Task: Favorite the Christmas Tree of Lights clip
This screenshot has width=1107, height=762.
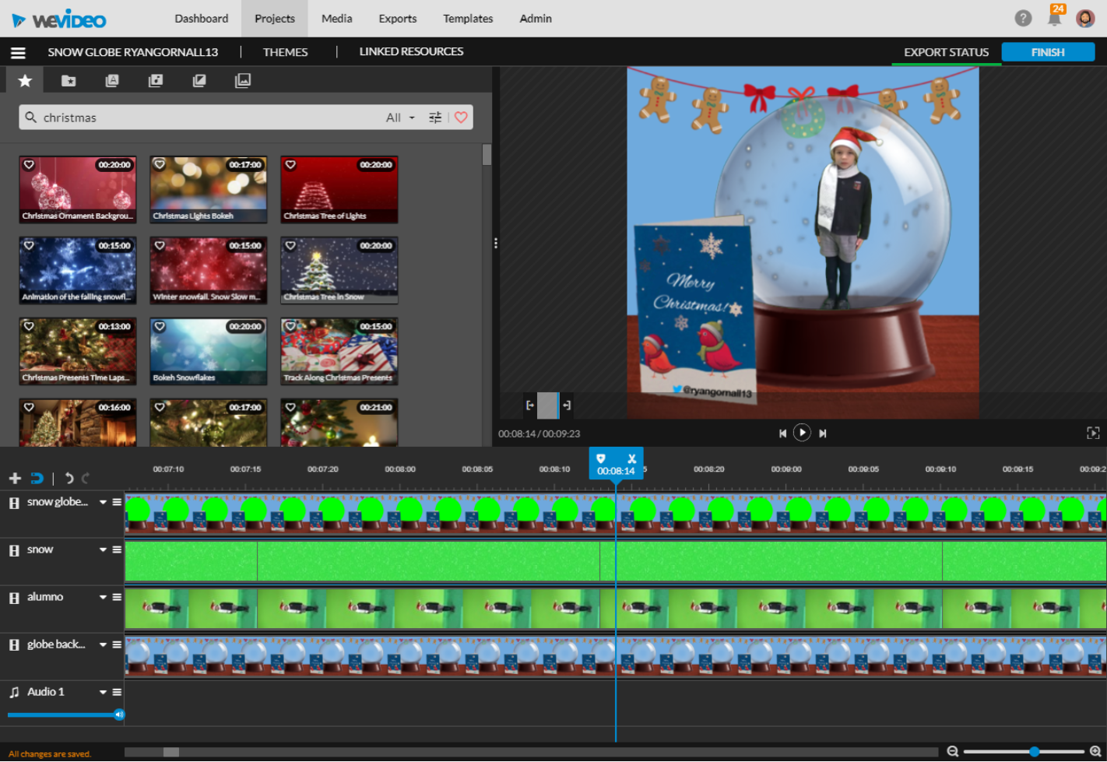Action: pos(290,165)
